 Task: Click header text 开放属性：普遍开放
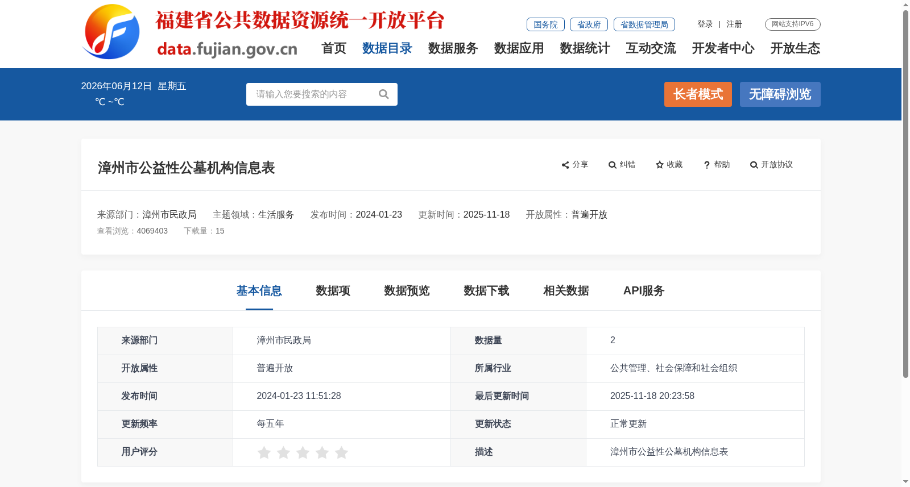[x=566, y=215]
